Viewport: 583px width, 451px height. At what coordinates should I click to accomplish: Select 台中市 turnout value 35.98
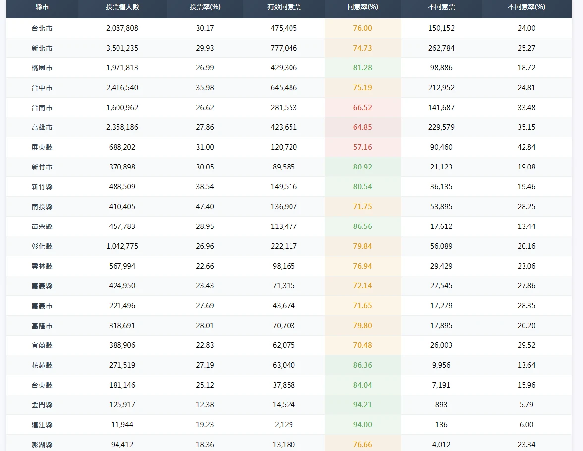[205, 88]
